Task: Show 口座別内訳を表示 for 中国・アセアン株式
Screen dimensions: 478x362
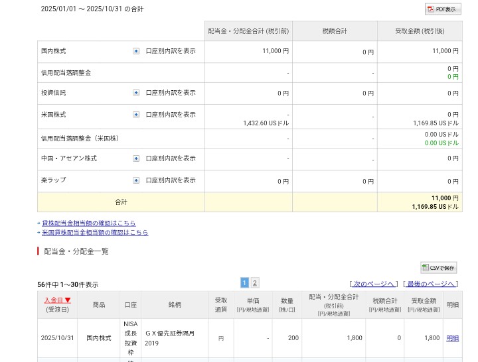Action: pyautogui.click(x=171, y=158)
